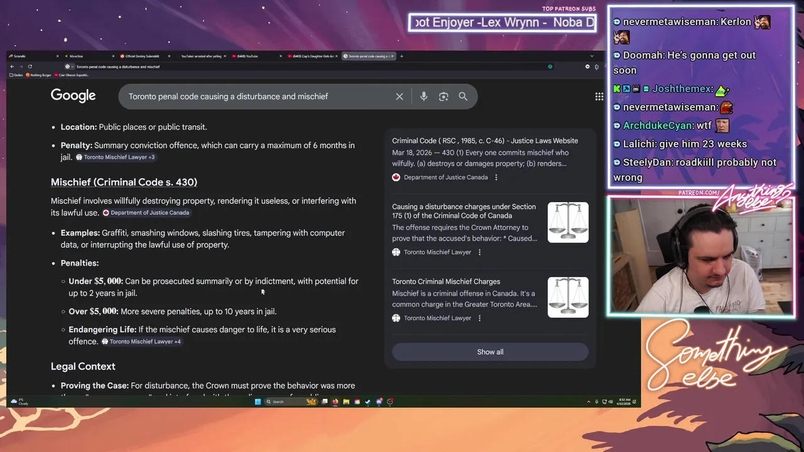This screenshot has width=804, height=452.
Task: Open Steam from the taskbar
Action: point(368,402)
